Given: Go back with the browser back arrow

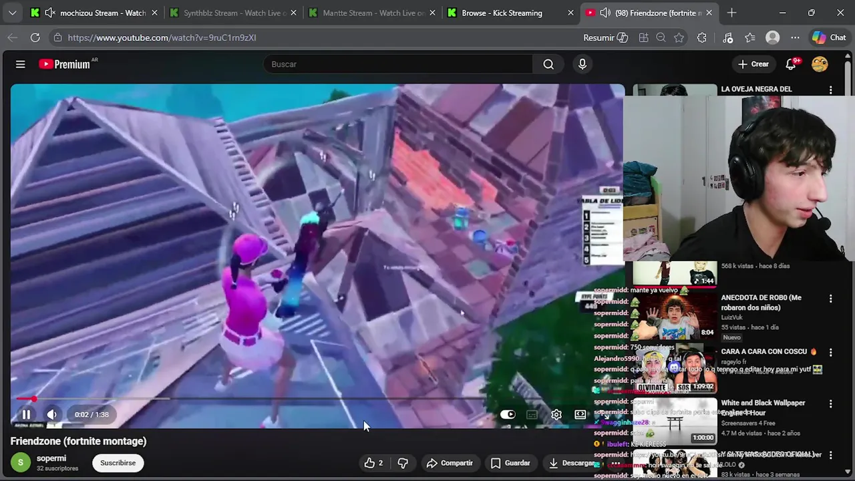Looking at the screenshot, I should (12, 37).
